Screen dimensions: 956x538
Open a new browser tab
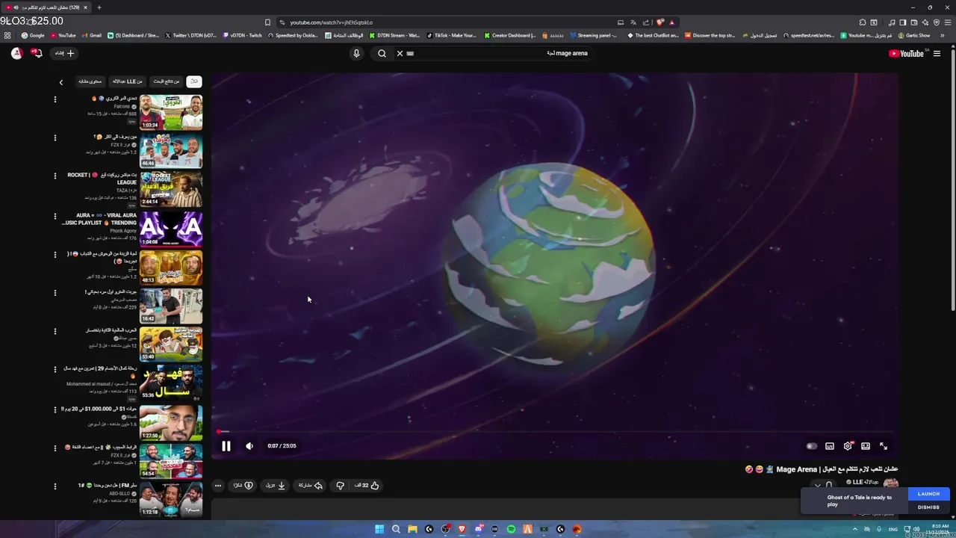[99, 7]
